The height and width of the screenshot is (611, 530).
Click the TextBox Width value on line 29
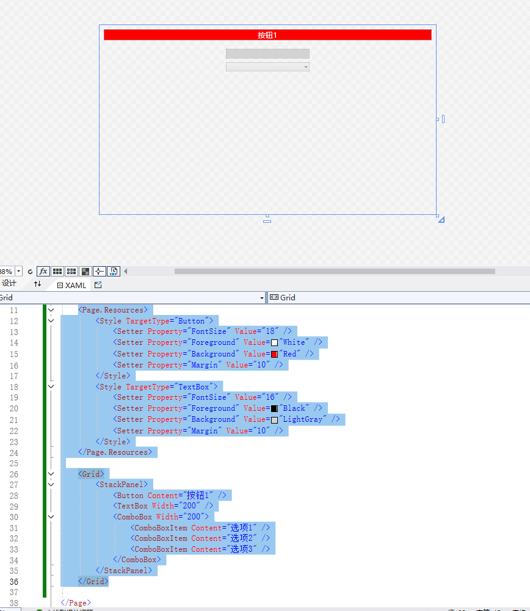[x=189, y=506]
